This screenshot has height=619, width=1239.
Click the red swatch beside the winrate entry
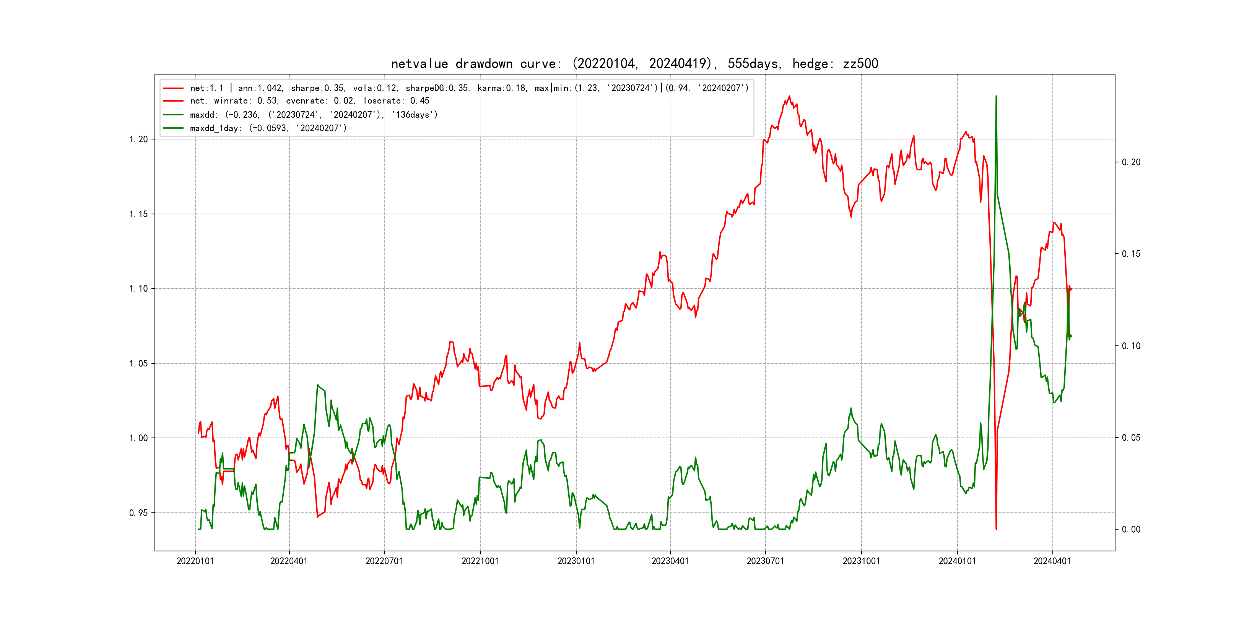(x=173, y=101)
